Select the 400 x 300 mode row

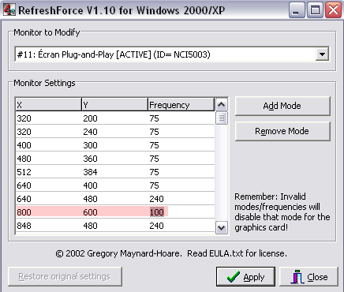tap(115, 145)
